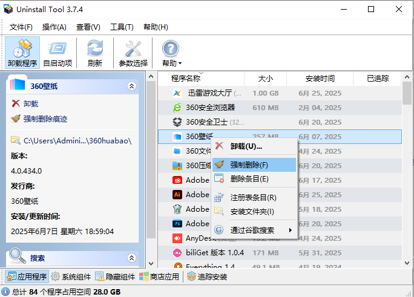Click the 360壁纸 icon in the list
Image resolution: width=414 pixels, height=297 pixels.
[177, 137]
